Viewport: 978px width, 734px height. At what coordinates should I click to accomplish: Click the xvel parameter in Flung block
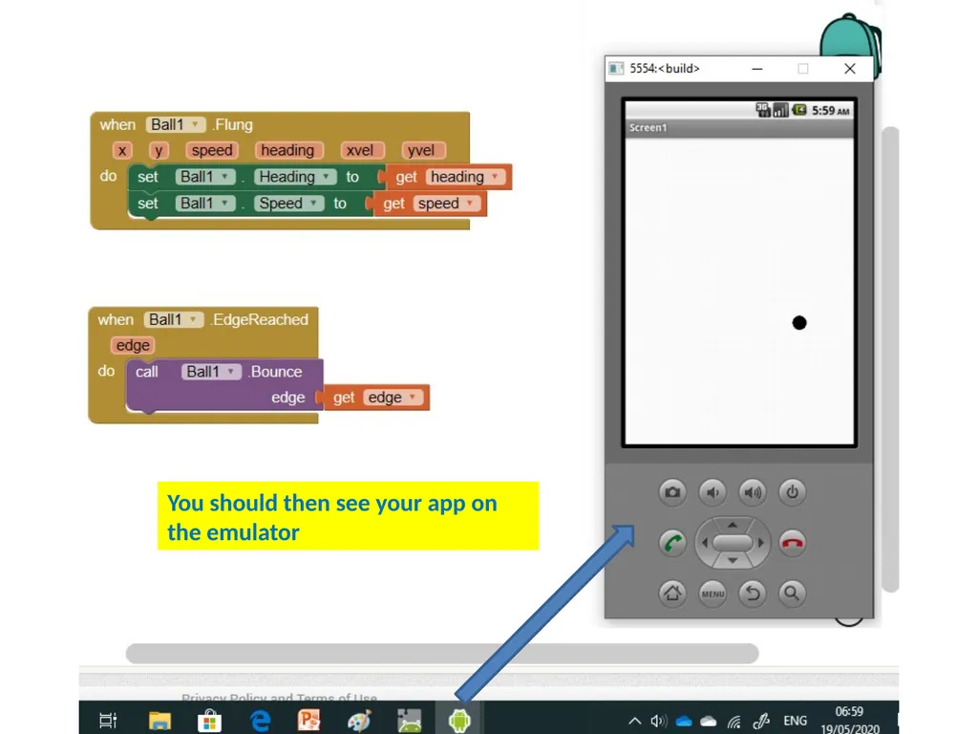(360, 150)
